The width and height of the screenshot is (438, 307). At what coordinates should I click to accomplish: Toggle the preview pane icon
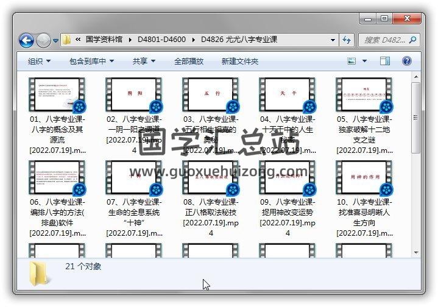384,61
